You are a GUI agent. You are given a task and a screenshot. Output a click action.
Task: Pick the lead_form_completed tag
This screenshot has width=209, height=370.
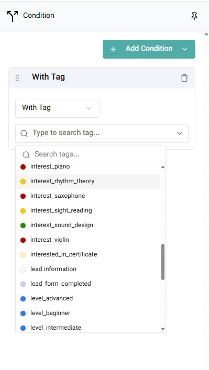point(88,284)
